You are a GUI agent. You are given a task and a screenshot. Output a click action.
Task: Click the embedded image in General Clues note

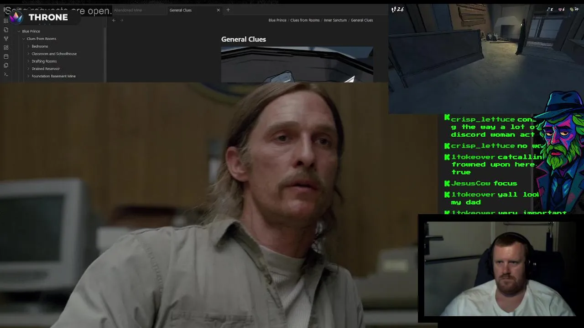coord(297,65)
